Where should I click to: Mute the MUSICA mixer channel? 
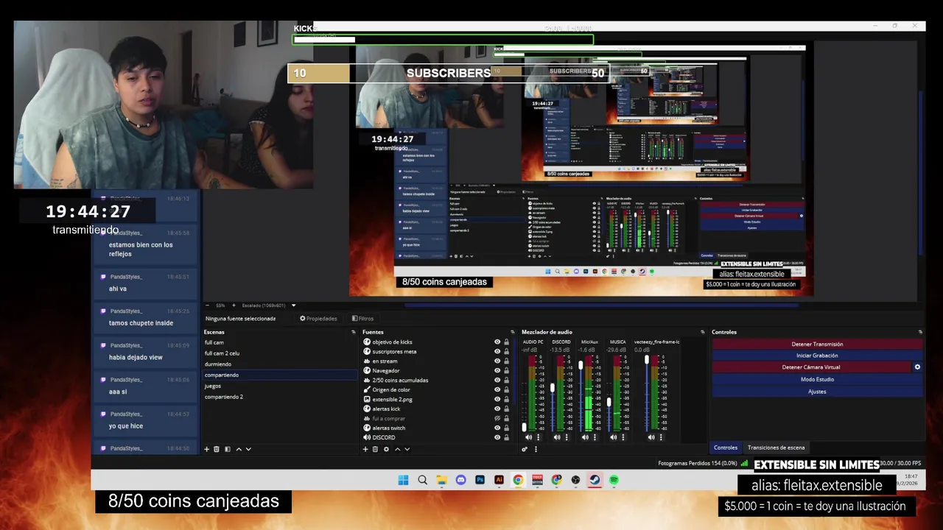(613, 437)
